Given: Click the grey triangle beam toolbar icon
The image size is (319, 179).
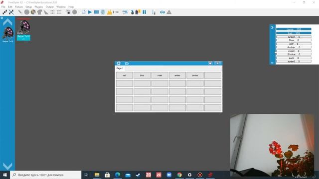Looking at the screenshot, I should [46, 12].
